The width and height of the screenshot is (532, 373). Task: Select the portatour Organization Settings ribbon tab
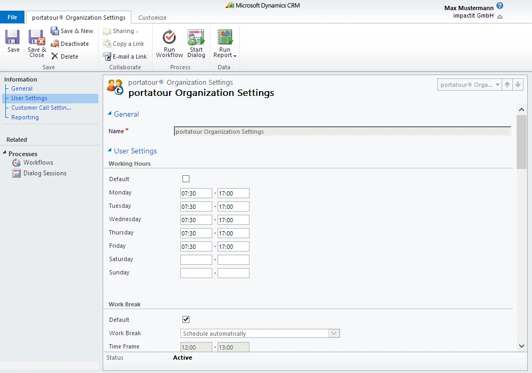(x=79, y=18)
